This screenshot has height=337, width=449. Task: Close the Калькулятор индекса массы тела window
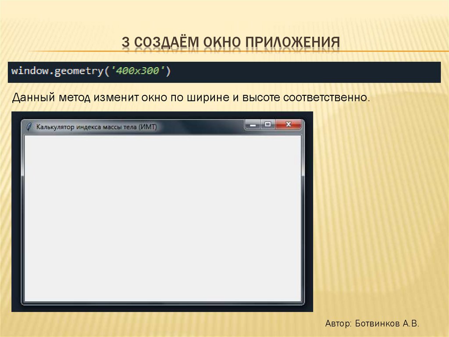[x=289, y=125]
